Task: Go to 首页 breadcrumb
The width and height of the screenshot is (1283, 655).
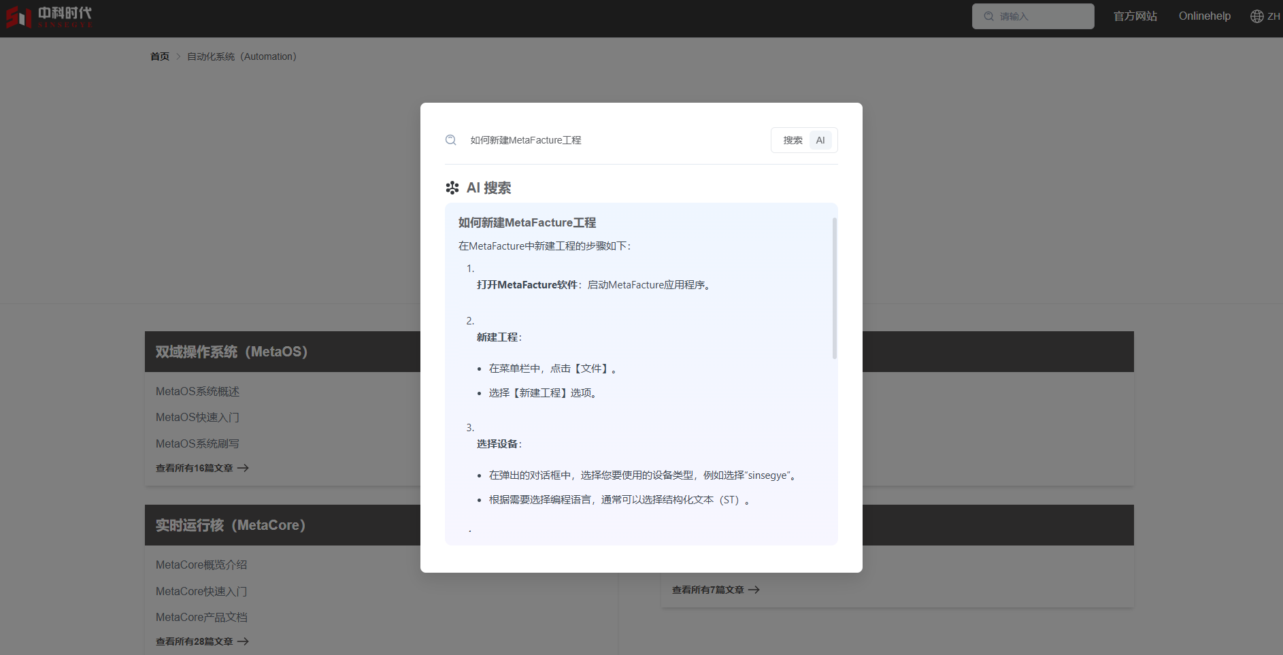Action: pyautogui.click(x=160, y=56)
